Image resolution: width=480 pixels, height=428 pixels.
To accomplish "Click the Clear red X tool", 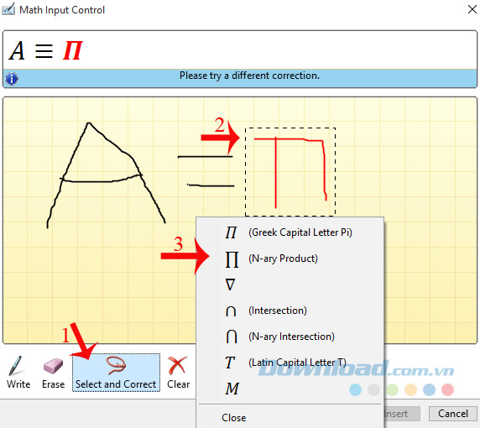I will click(x=178, y=373).
